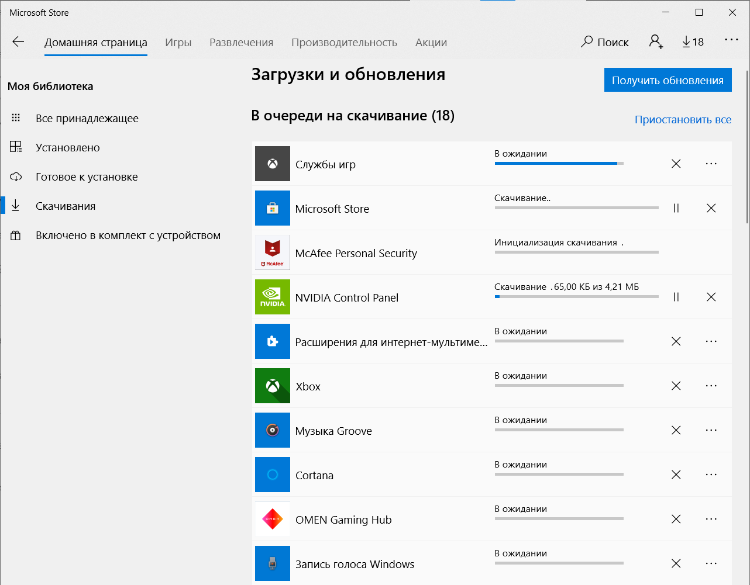Open more options for Музыка Groove
This screenshot has height=585, width=750.
(711, 430)
